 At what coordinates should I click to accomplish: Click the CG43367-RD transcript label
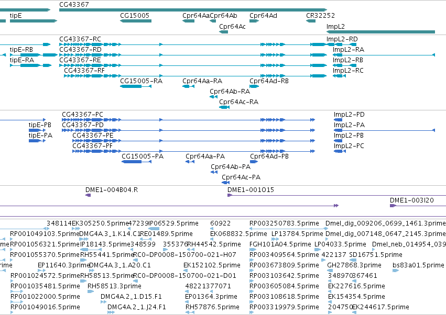pyautogui.click(x=80, y=49)
